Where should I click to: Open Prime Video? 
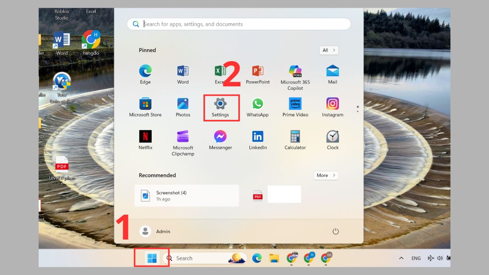point(295,108)
